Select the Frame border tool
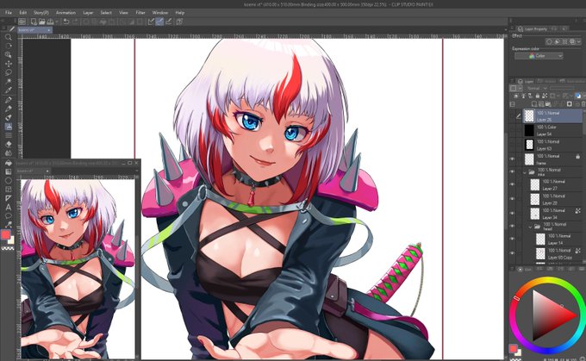 pos(9,190)
